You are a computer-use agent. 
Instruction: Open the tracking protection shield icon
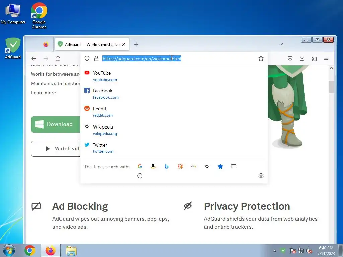pyautogui.click(x=87, y=58)
